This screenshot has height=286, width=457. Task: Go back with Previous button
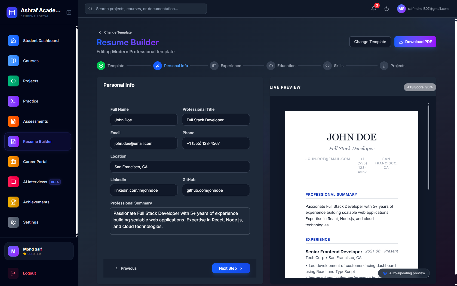tap(126, 268)
